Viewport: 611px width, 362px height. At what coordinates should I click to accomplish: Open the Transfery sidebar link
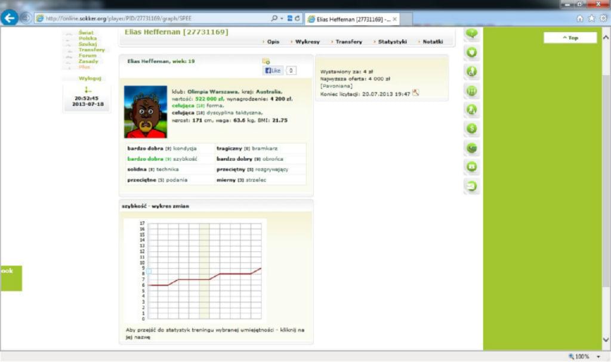coord(91,50)
